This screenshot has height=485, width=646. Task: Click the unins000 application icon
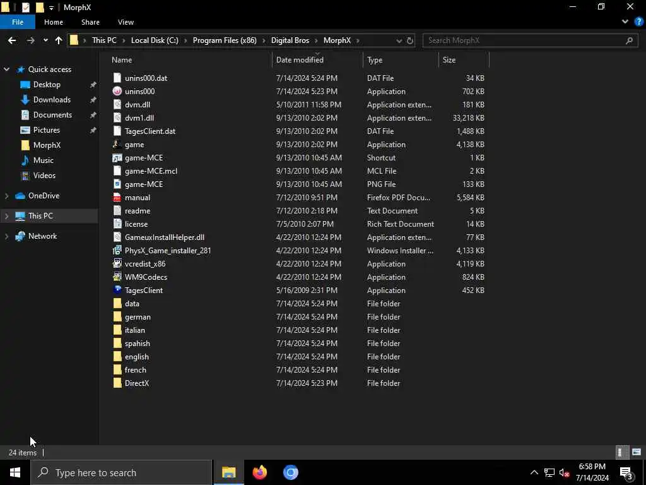(x=117, y=91)
